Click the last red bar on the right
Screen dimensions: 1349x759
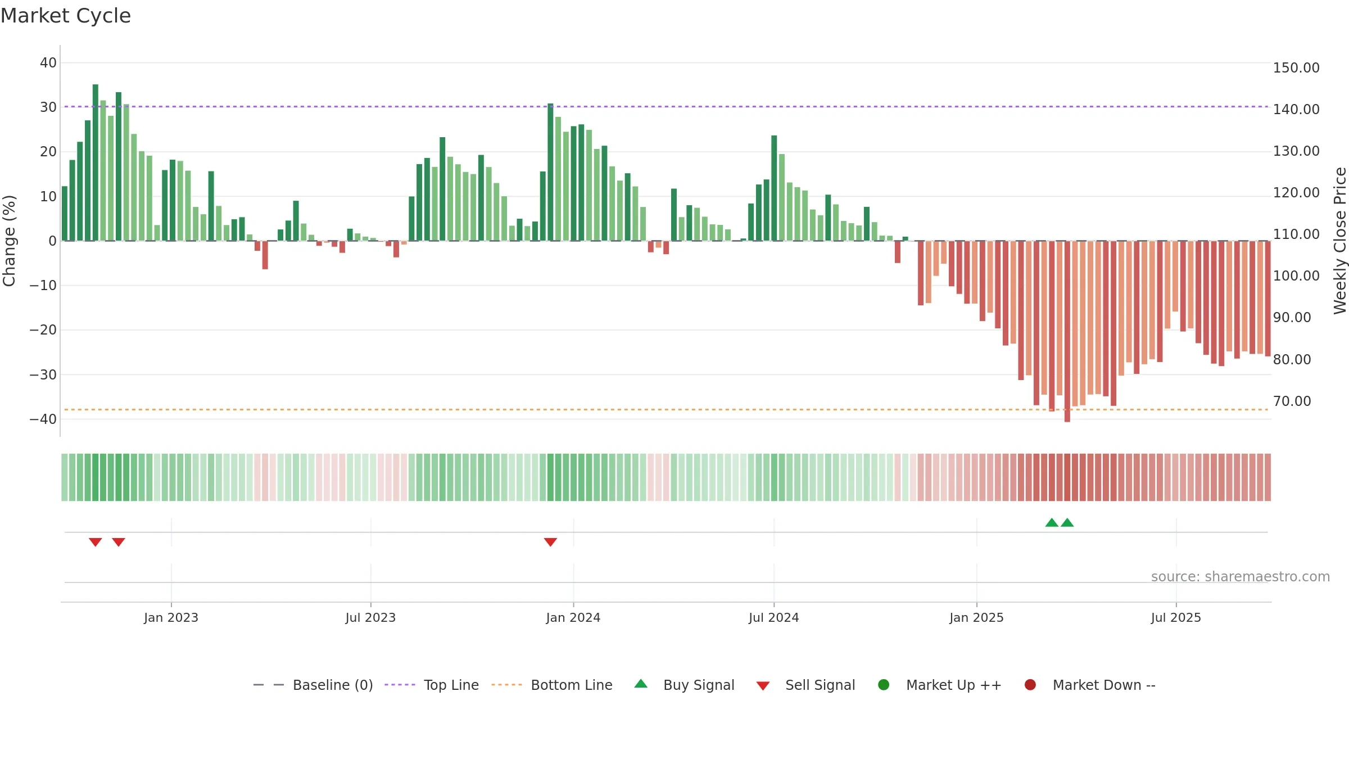1267,299
